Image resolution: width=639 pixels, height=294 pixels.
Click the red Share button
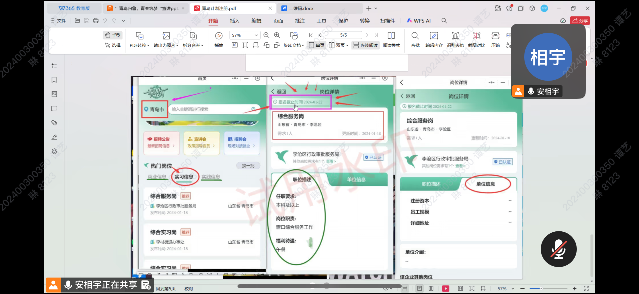580,21
